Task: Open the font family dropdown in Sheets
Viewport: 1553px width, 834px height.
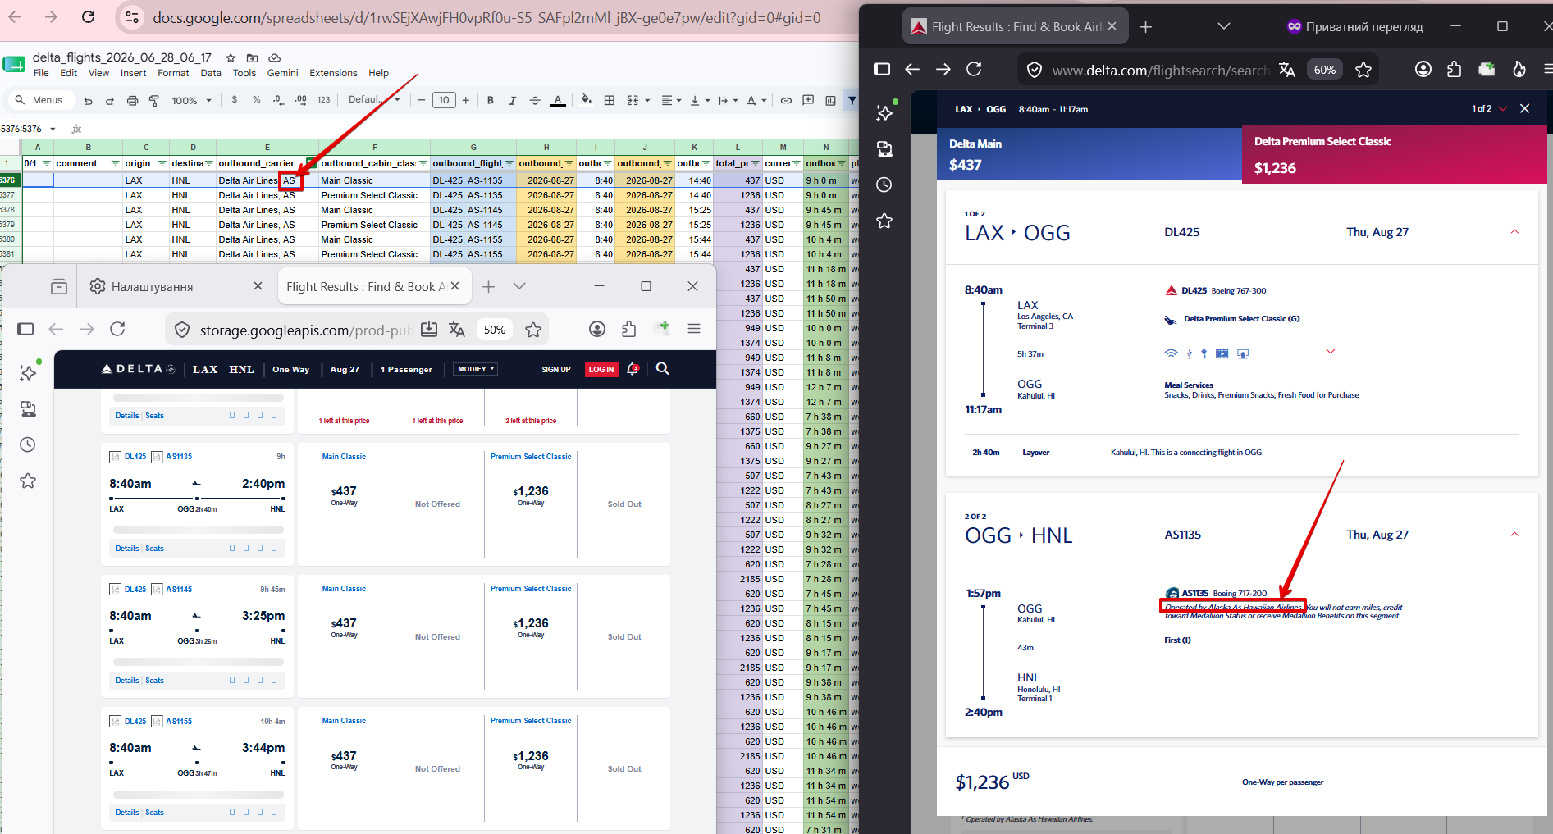Action: tap(374, 100)
